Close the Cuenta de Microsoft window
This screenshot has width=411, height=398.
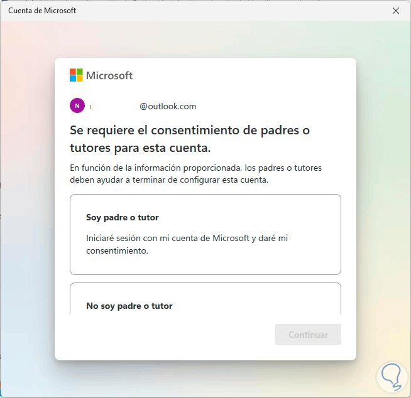(x=396, y=11)
